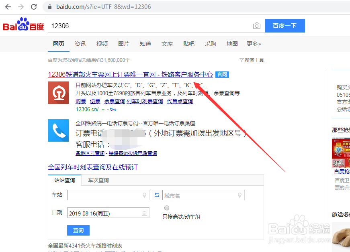The image size is (350, 252).
Task: Open the 采购 tab
Action: click(x=210, y=44)
